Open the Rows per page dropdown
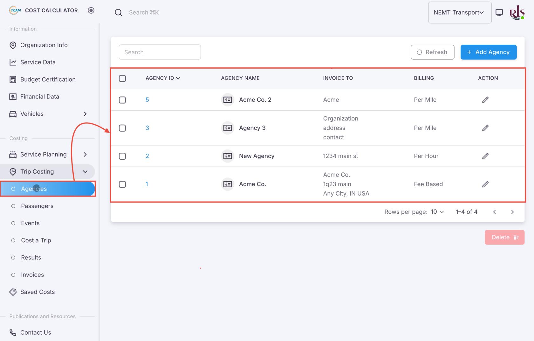 [437, 212]
